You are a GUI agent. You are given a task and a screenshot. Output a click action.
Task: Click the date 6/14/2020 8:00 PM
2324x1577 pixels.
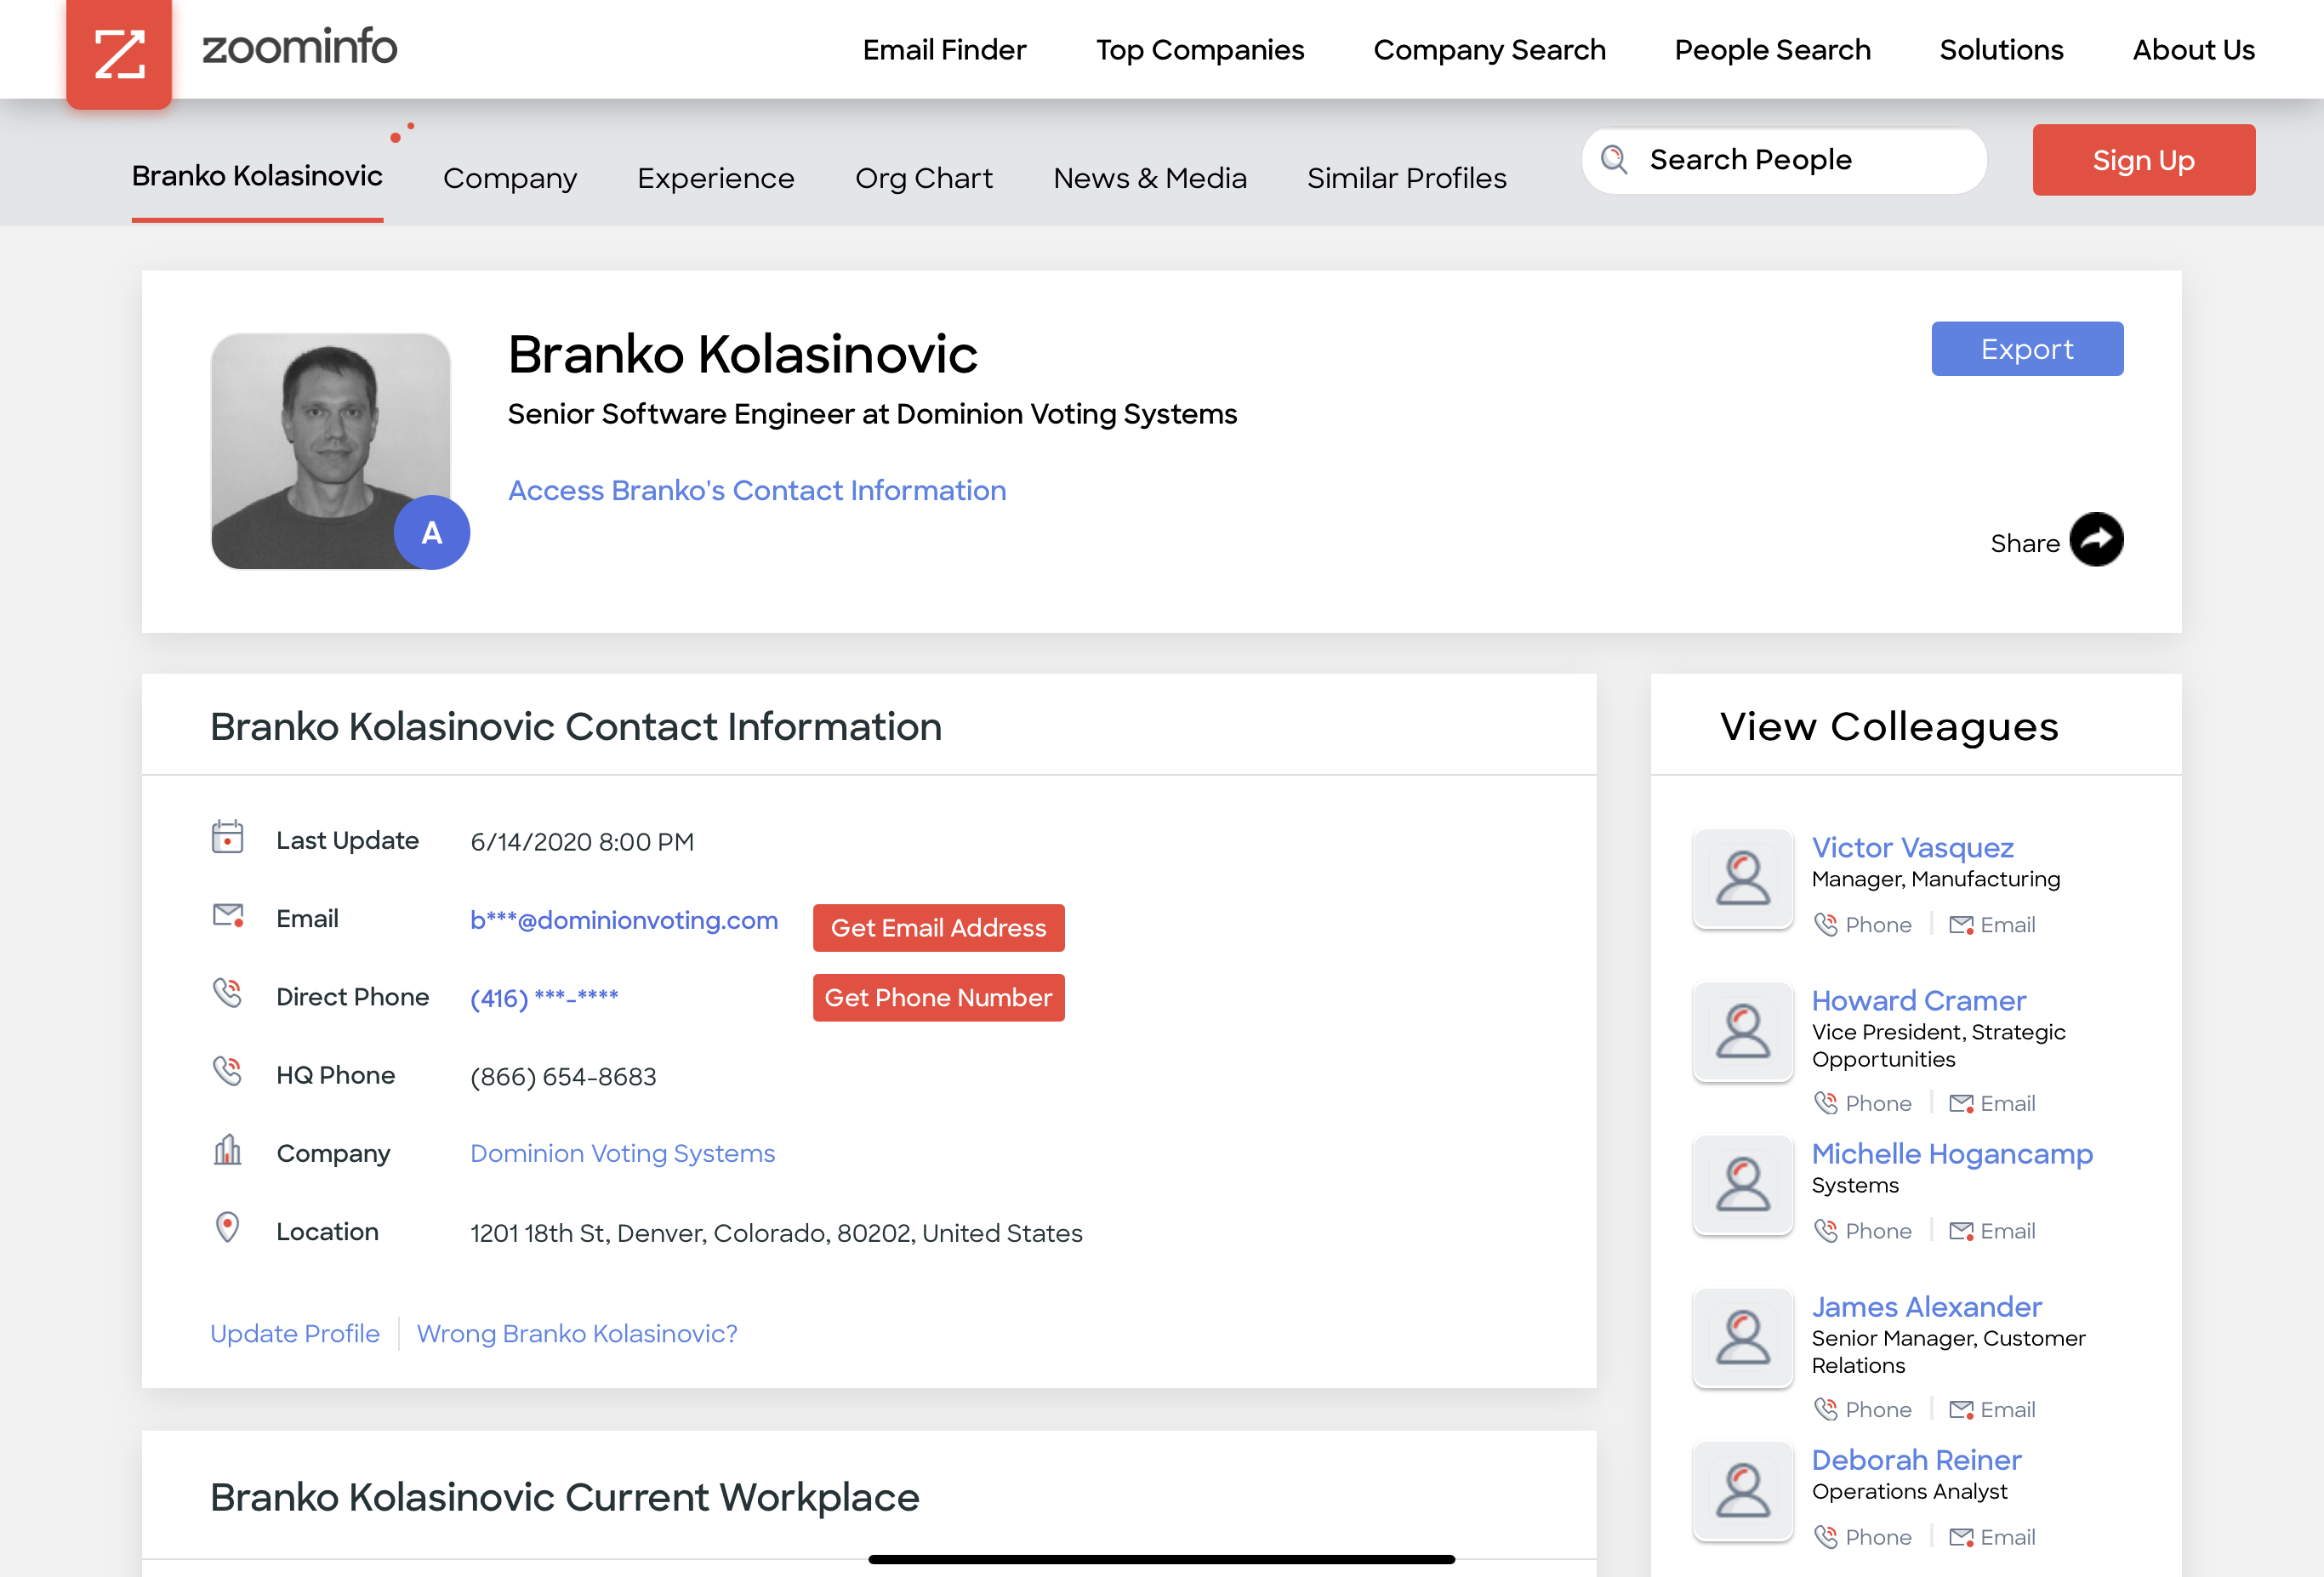coord(582,842)
